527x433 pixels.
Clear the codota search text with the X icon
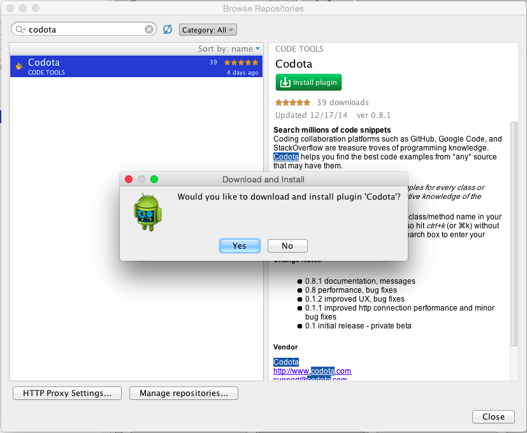[149, 29]
